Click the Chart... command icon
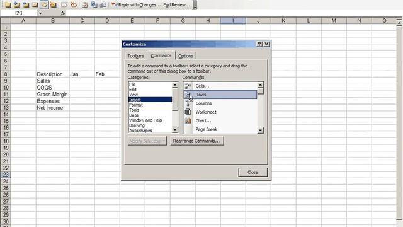The width and height of the screenshot is (403, 227). (x=188, y=120)
